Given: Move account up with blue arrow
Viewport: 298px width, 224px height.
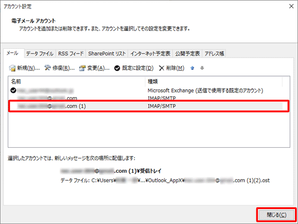Looking at the screenshot, I should click(x=192, y=68).
